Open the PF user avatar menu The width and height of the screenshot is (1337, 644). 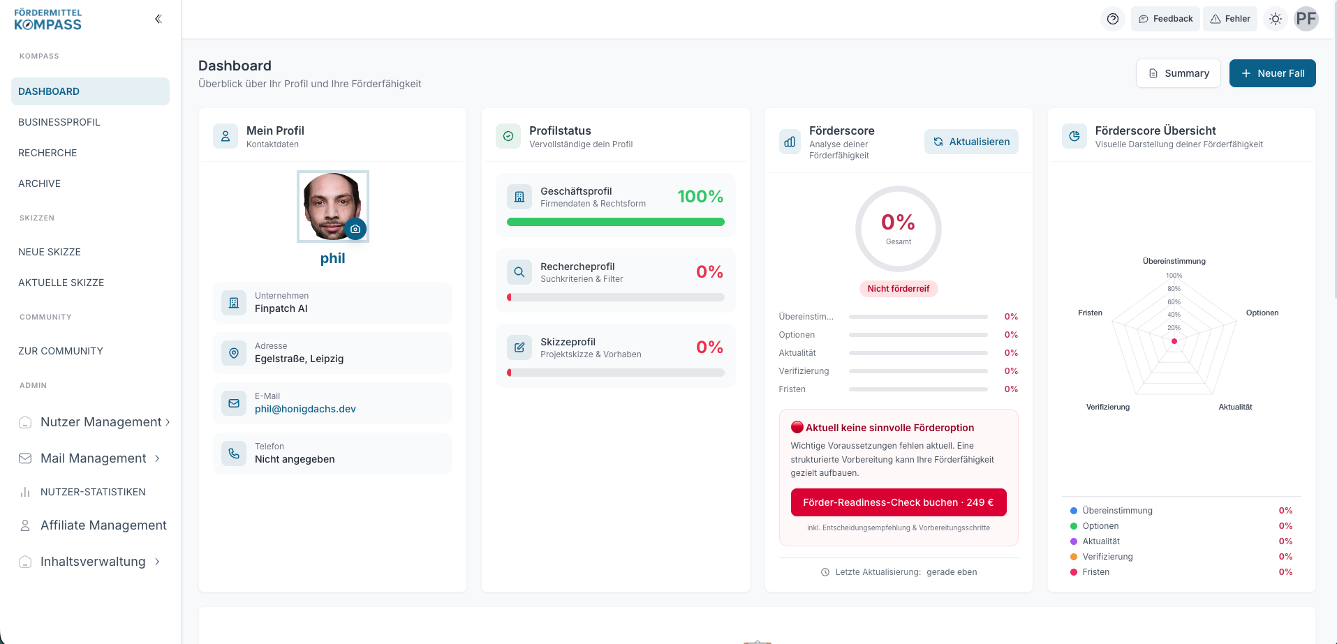(x=1306, y=19)
